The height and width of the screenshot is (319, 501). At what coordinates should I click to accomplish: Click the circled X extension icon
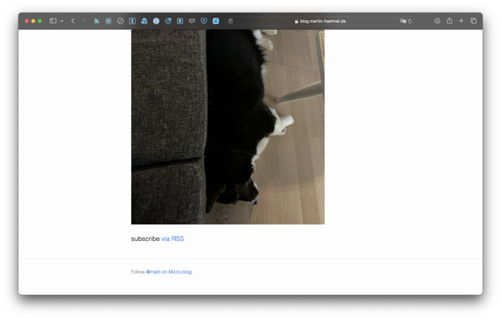pos(109,21)
